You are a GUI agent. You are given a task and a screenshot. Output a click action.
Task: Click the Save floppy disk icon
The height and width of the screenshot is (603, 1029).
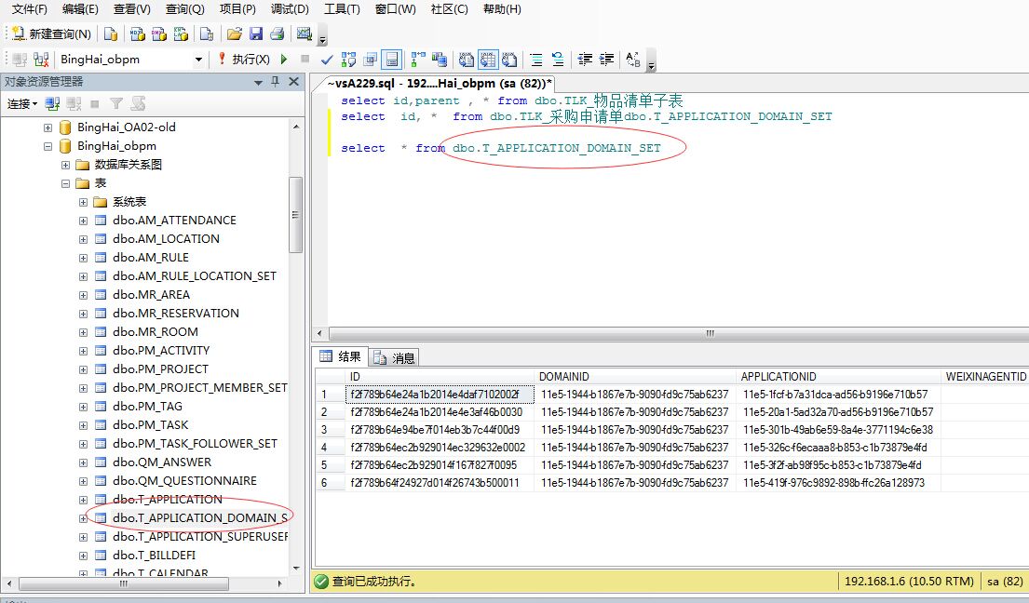pos(256,33)
